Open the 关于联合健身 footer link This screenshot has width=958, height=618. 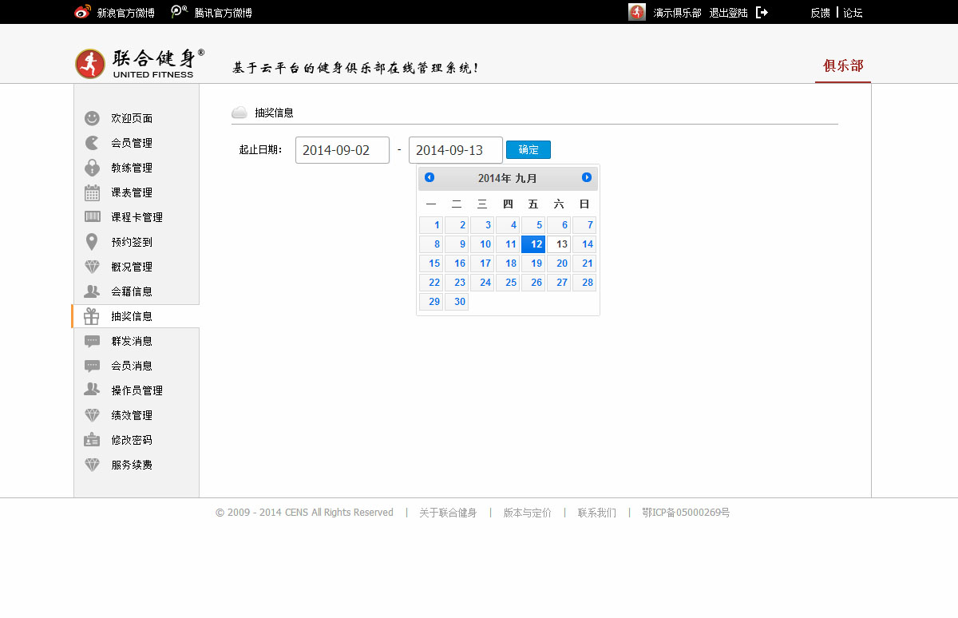click(448, 513)
